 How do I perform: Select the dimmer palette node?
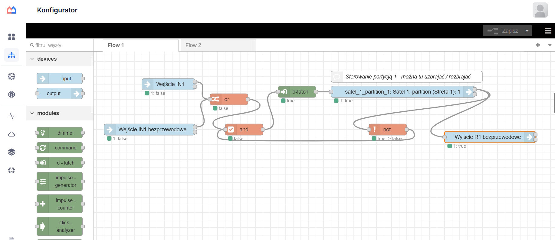point(60,133)
